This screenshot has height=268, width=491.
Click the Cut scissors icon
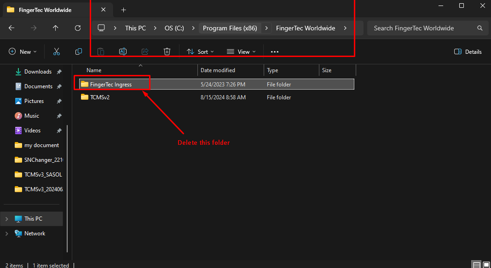point(56,51)
